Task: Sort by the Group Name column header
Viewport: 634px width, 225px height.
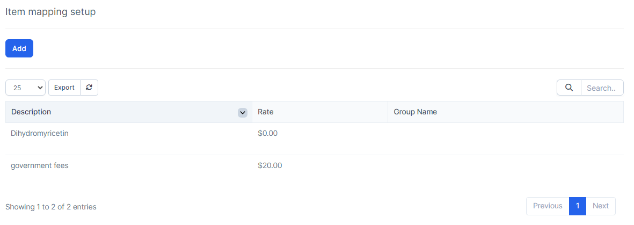Action: (x=415, y=112)
